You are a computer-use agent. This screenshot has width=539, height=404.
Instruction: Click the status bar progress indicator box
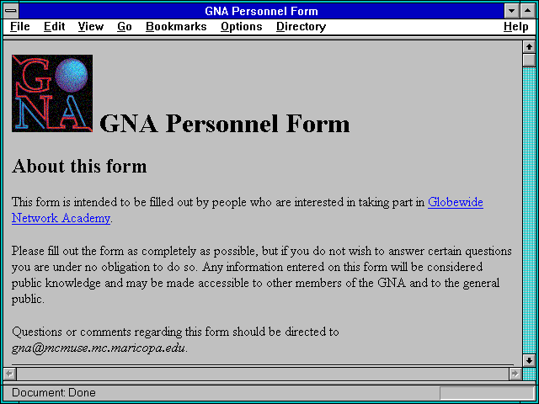pyautogui.click(x=486, y=393)
